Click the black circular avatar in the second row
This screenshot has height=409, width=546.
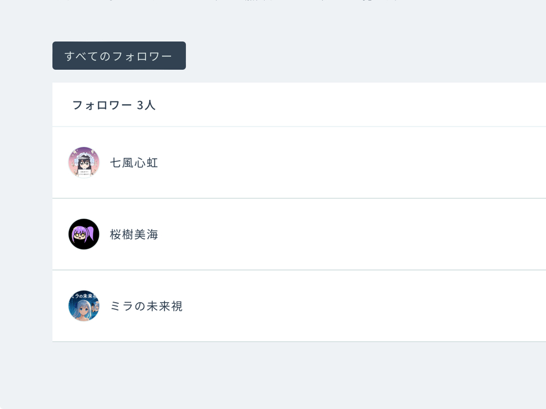coord(83,234)
